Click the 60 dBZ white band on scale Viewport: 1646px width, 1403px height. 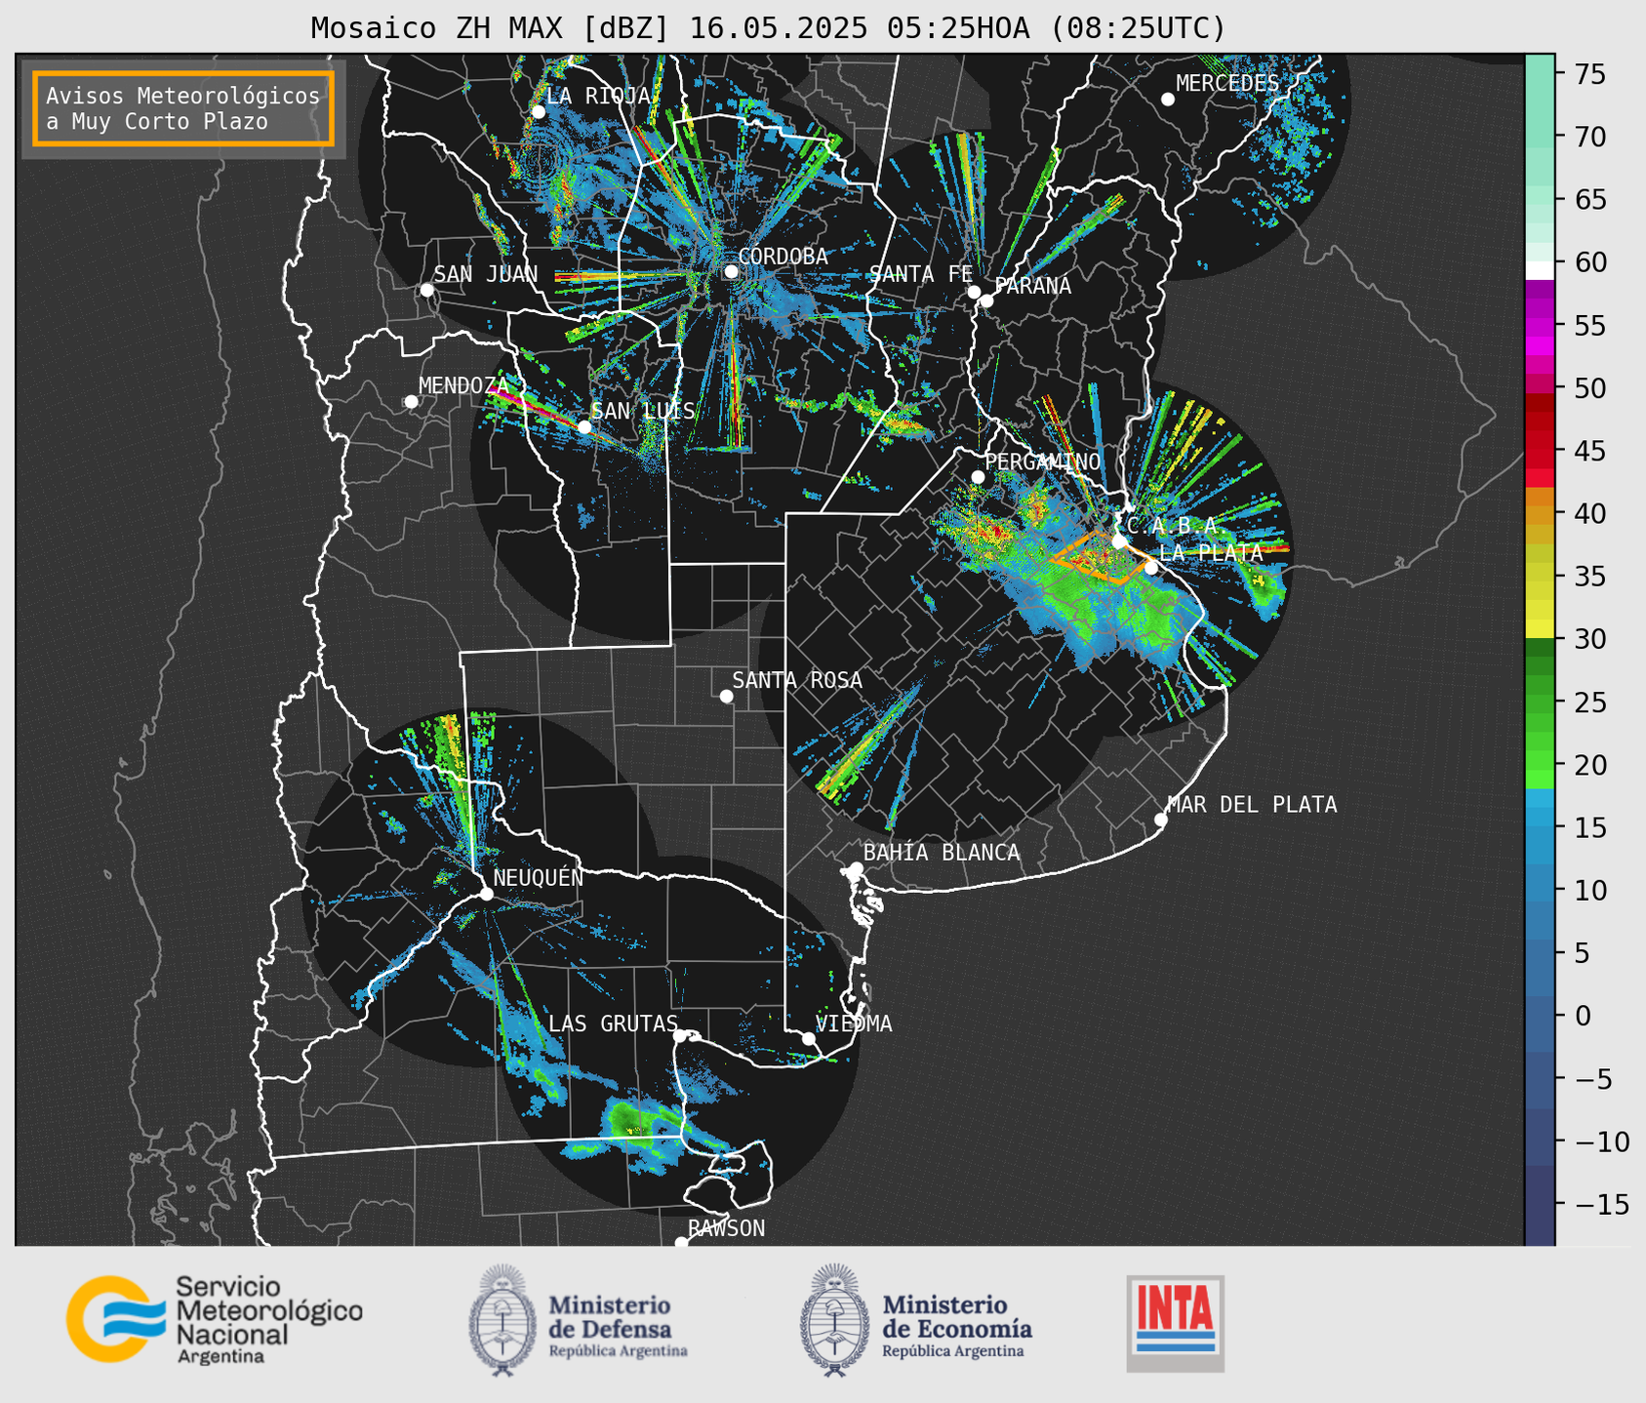coord(1540,270)
